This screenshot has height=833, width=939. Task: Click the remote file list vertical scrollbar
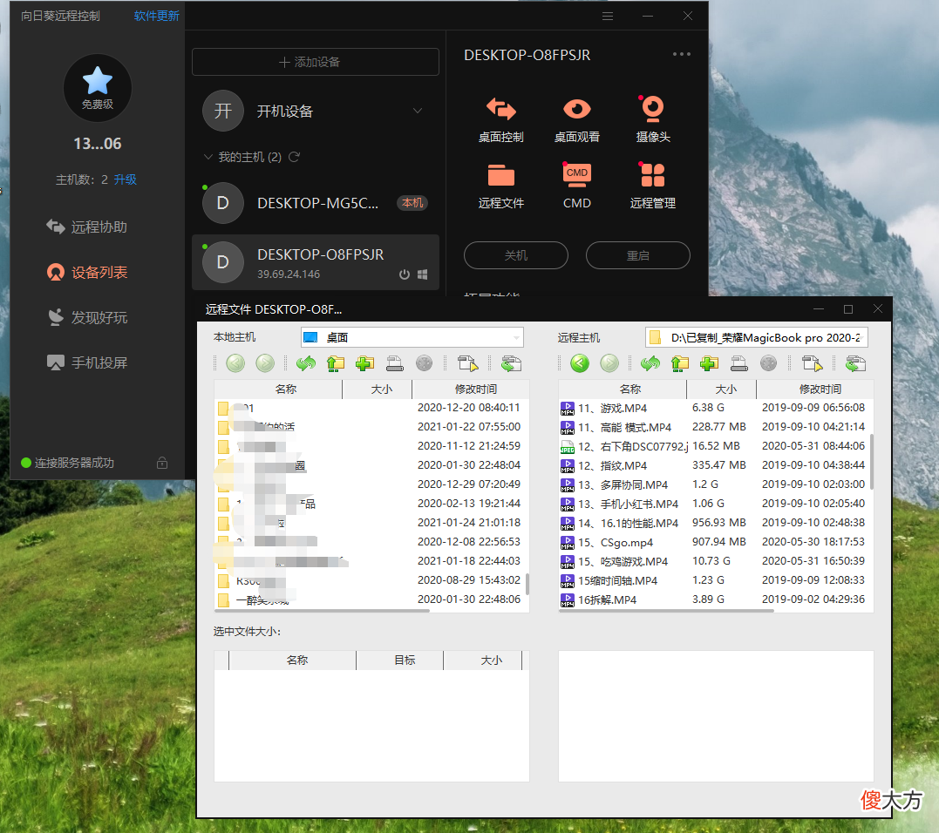(x=871, y=462)
